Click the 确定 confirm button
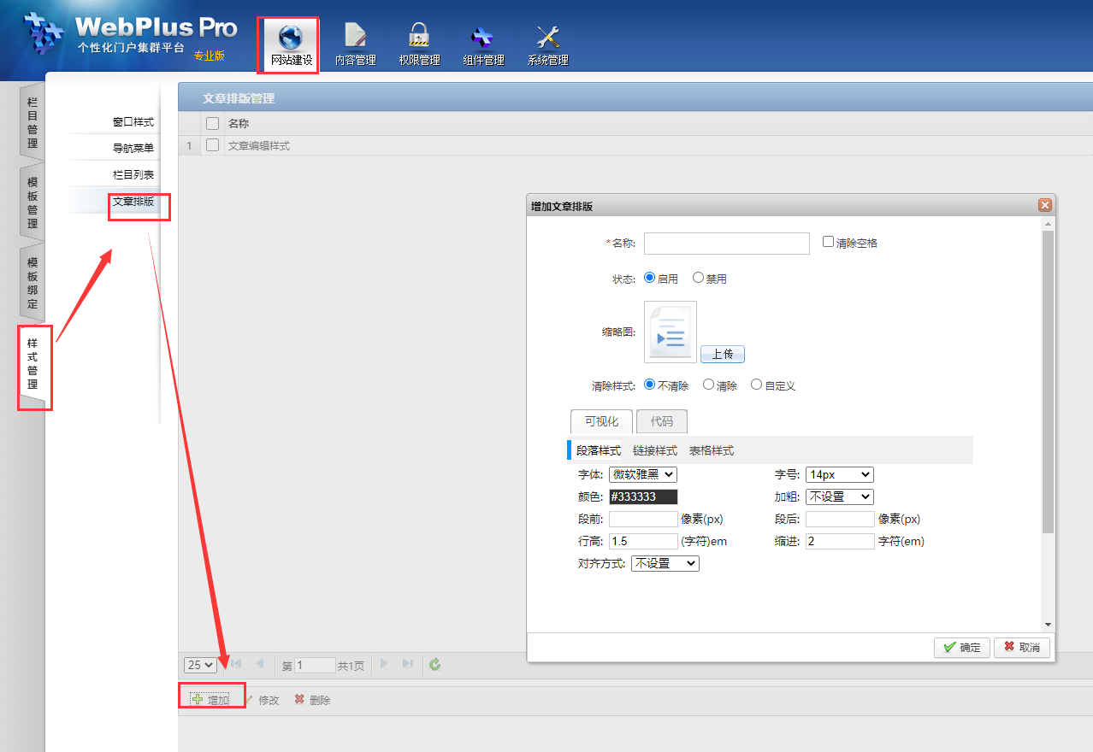 click(961, 648)
